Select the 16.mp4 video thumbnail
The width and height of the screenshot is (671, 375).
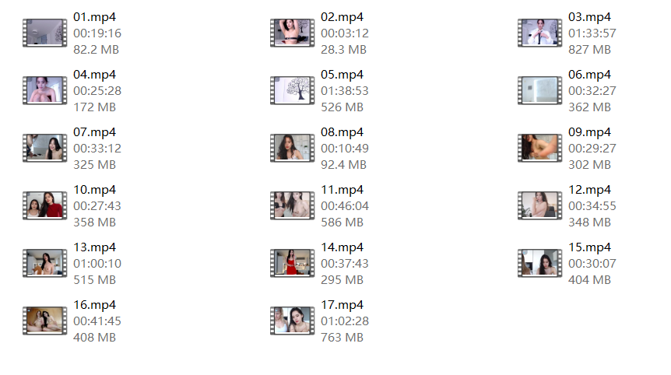45,321
